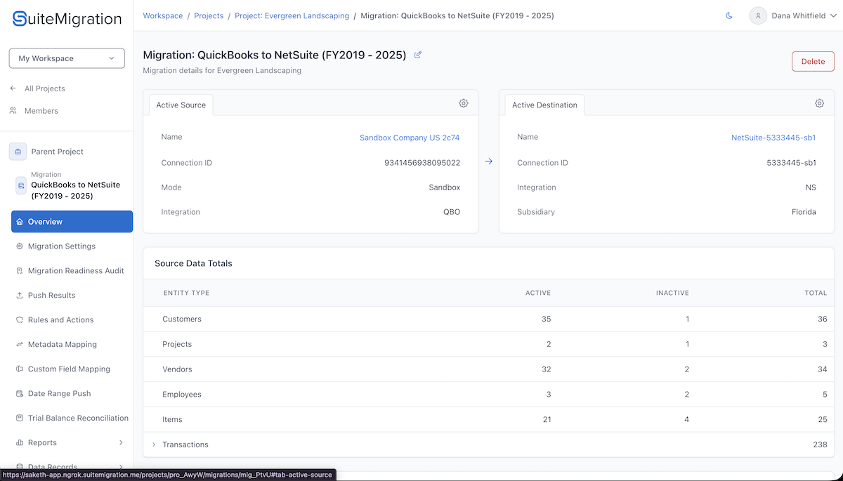Viewport: 843px width, 481px height.
Task: Expand the Transactions row
Action: tap(155, 444)
